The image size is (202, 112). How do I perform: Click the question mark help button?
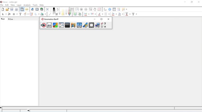[x=105, y=24]
